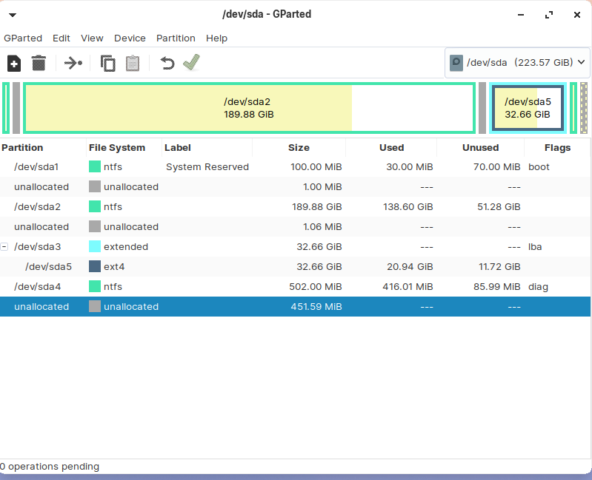Click the boot flag cell
The width and height of the screenshot is (592, 480).
(x=539, y=167)
